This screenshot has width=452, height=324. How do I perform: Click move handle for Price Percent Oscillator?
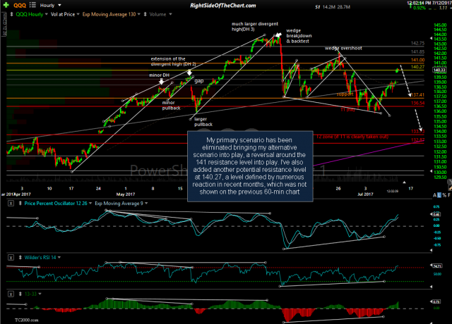(20, 204)
